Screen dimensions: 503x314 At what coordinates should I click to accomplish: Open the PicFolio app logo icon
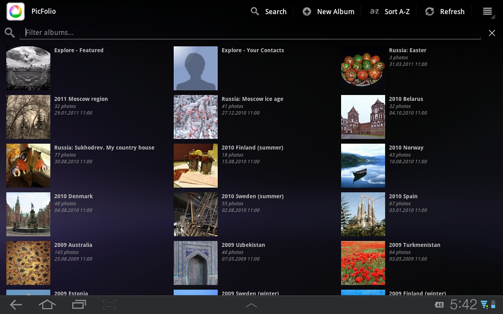click(x=16, y=11)
